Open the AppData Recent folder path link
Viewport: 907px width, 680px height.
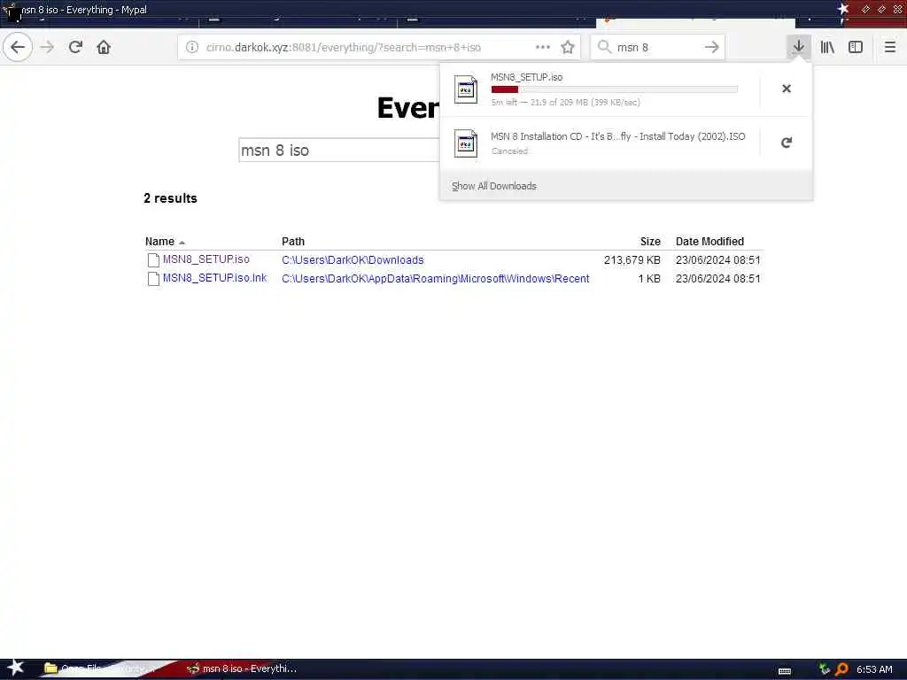pos(436,279)
